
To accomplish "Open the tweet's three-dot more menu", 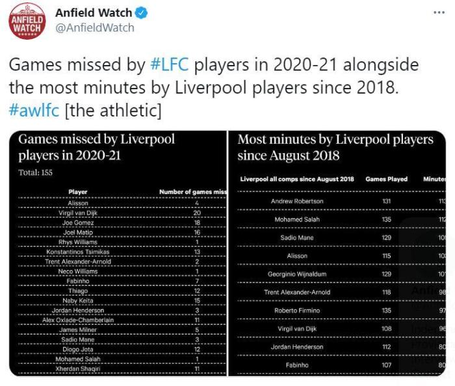I will pyautogui.click(x=439, y=13).
